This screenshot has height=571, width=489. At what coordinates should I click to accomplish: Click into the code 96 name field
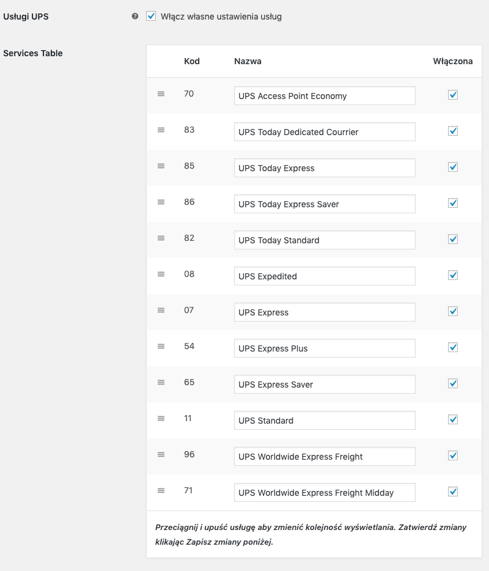325,456
